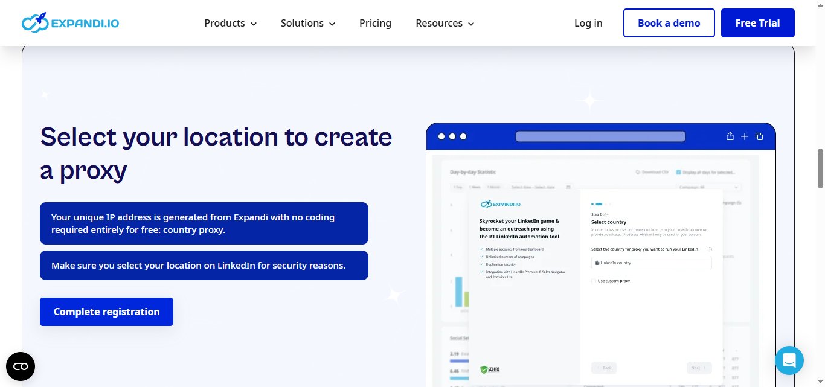The image size is (825, 387).
Task: Click the share icon in the mockup browser toolbar
Action: [730, 136]
